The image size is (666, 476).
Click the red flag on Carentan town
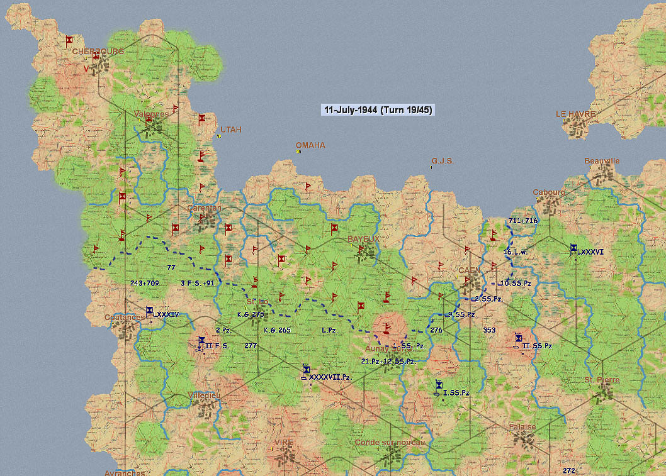[202, 218]
